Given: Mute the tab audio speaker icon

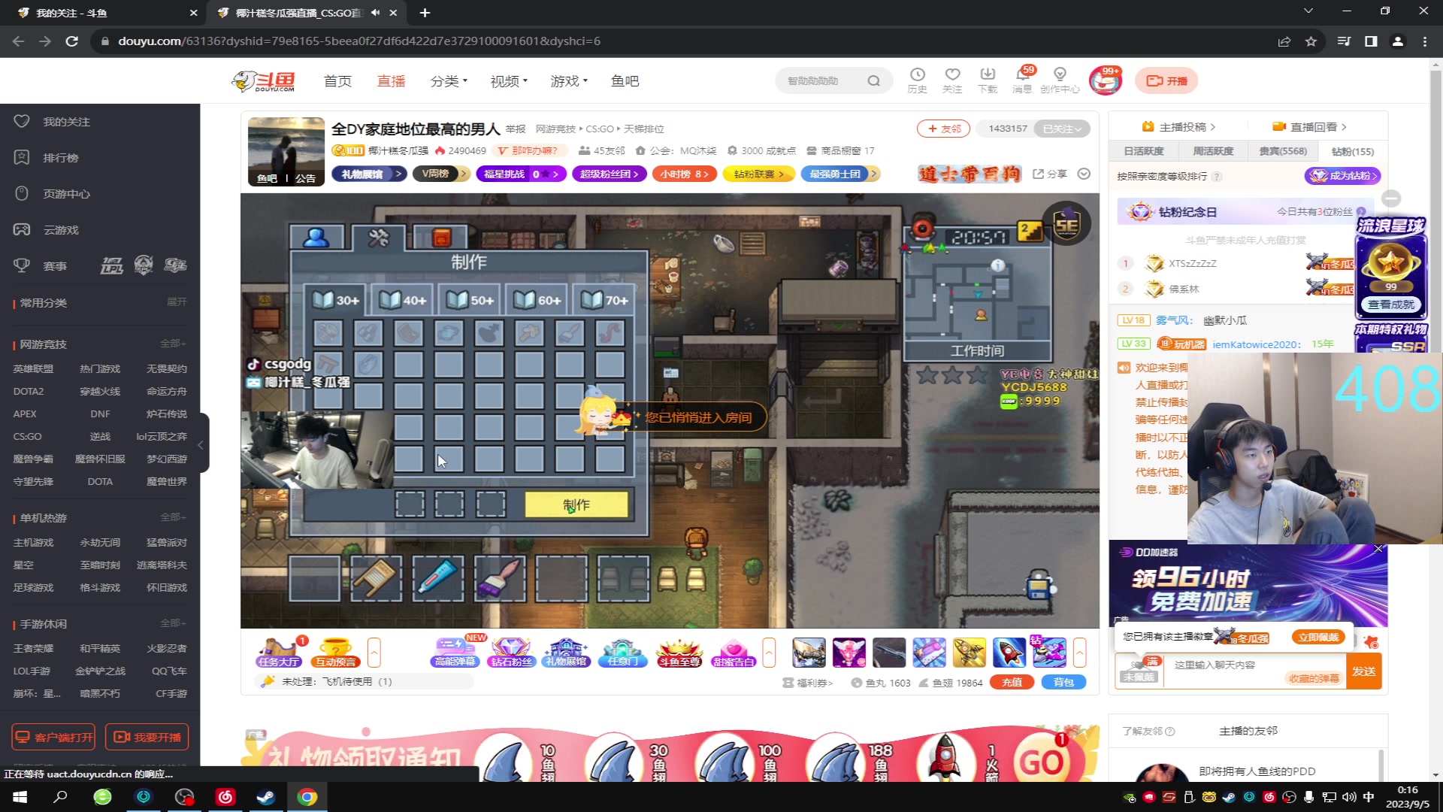Looking at the screenshot, I should click(x=375, y=13).
